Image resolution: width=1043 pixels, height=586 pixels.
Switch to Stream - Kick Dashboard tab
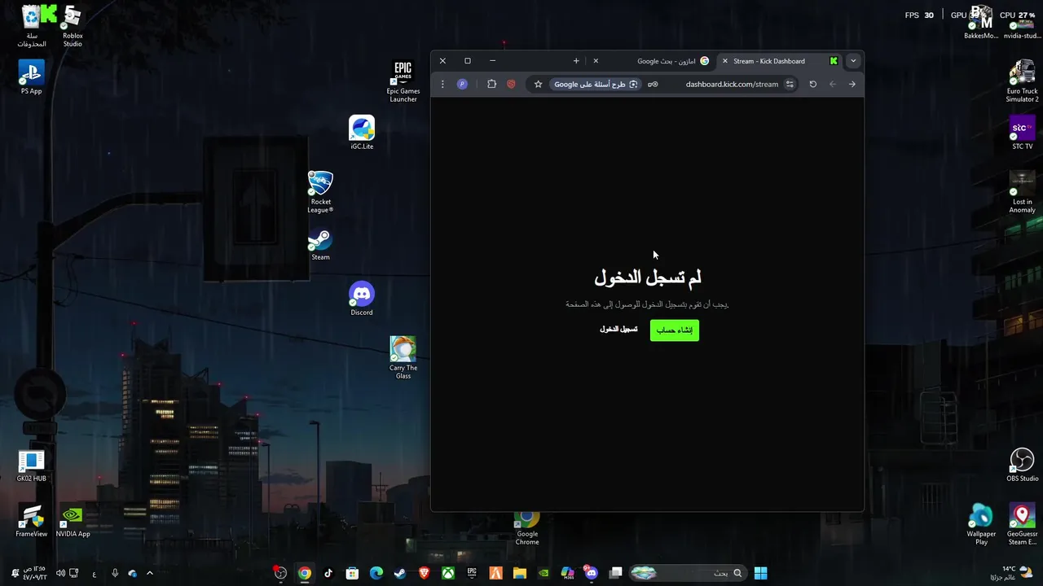pos(779,61)
